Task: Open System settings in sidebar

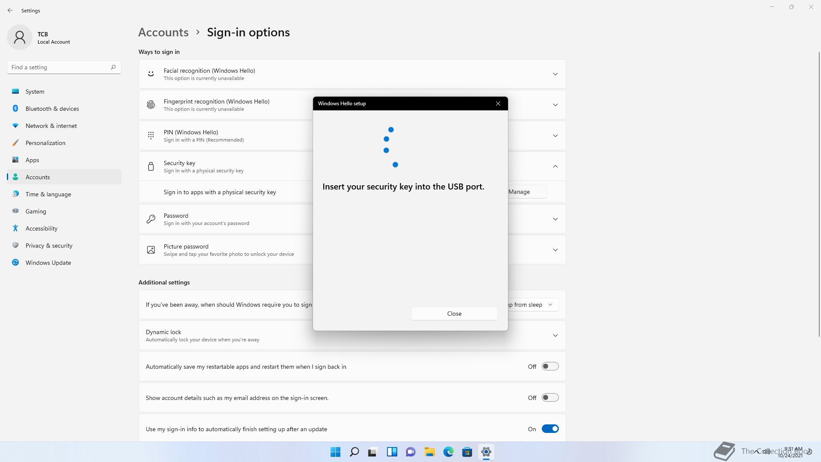Action: (x=64, y=92)
